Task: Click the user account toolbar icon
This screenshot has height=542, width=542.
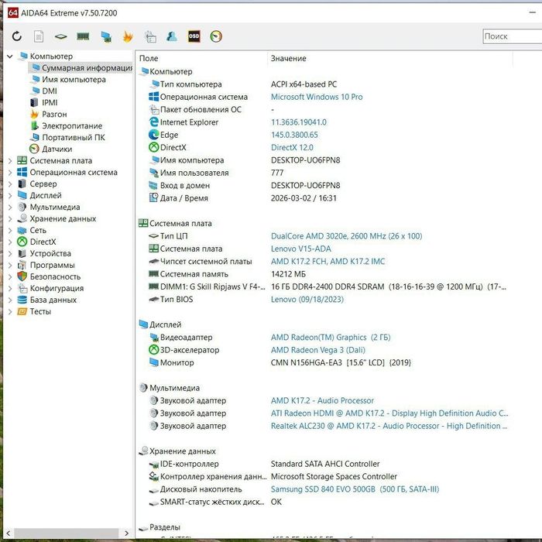Action: [x=172, y=36]
